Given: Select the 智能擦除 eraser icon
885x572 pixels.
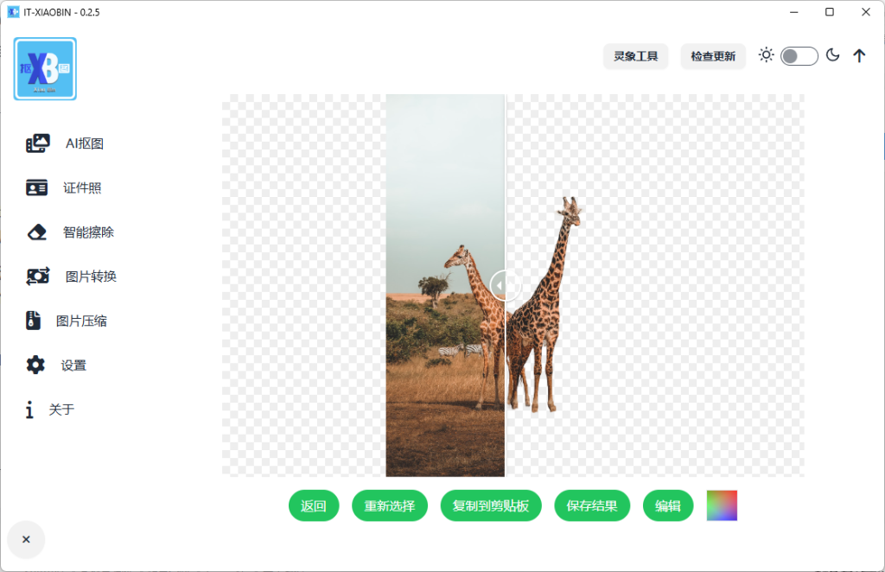Looking at the screenshot, I should pyautogui.click(x=36, y=232).
